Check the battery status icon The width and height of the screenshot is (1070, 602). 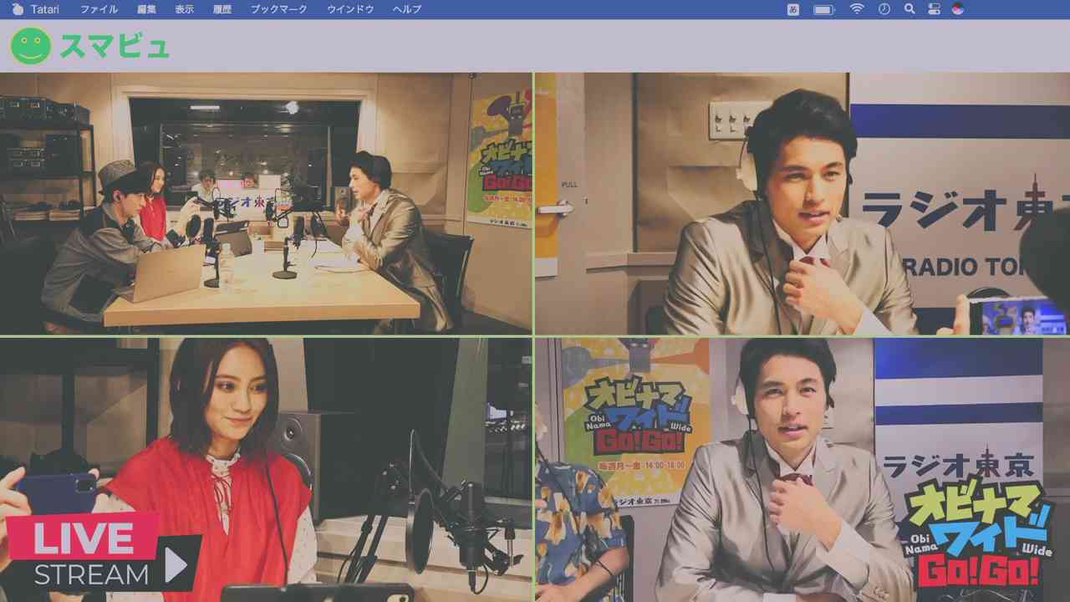pos(824,9)
